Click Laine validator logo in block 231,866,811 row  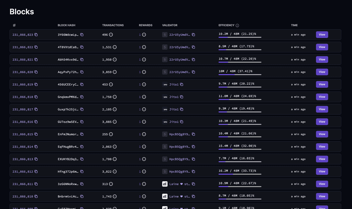click(x=165, y=184)
